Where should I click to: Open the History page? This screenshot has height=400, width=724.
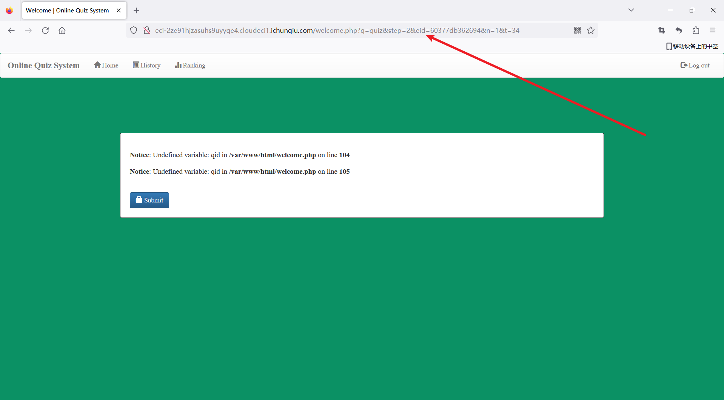coord(146,65)
